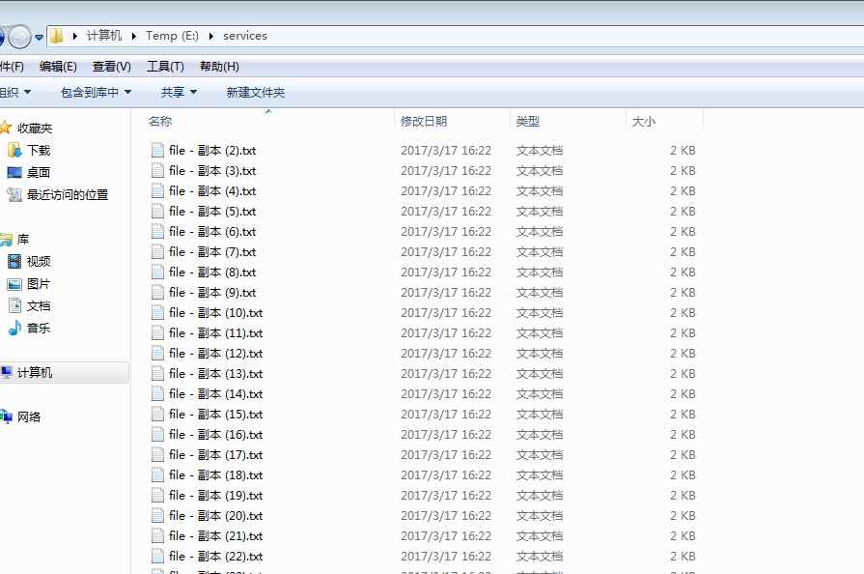This screenshot has width=864, height=574.
Task: Select the Documents (文档) library icon
Action: pos(14,306)
